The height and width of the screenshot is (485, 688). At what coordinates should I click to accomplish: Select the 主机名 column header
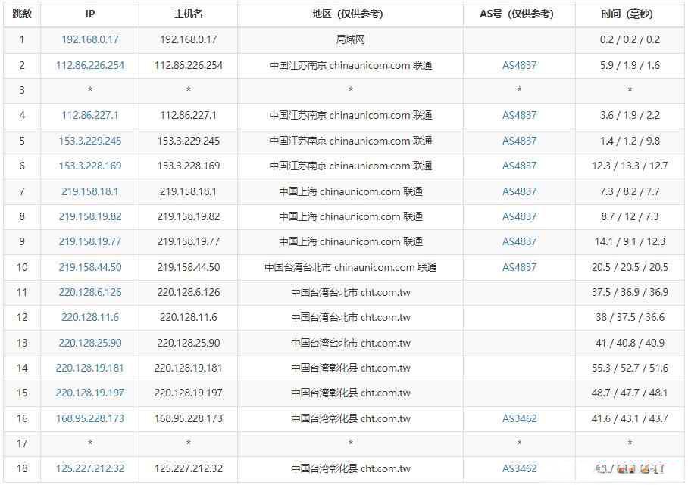[189, 14]
